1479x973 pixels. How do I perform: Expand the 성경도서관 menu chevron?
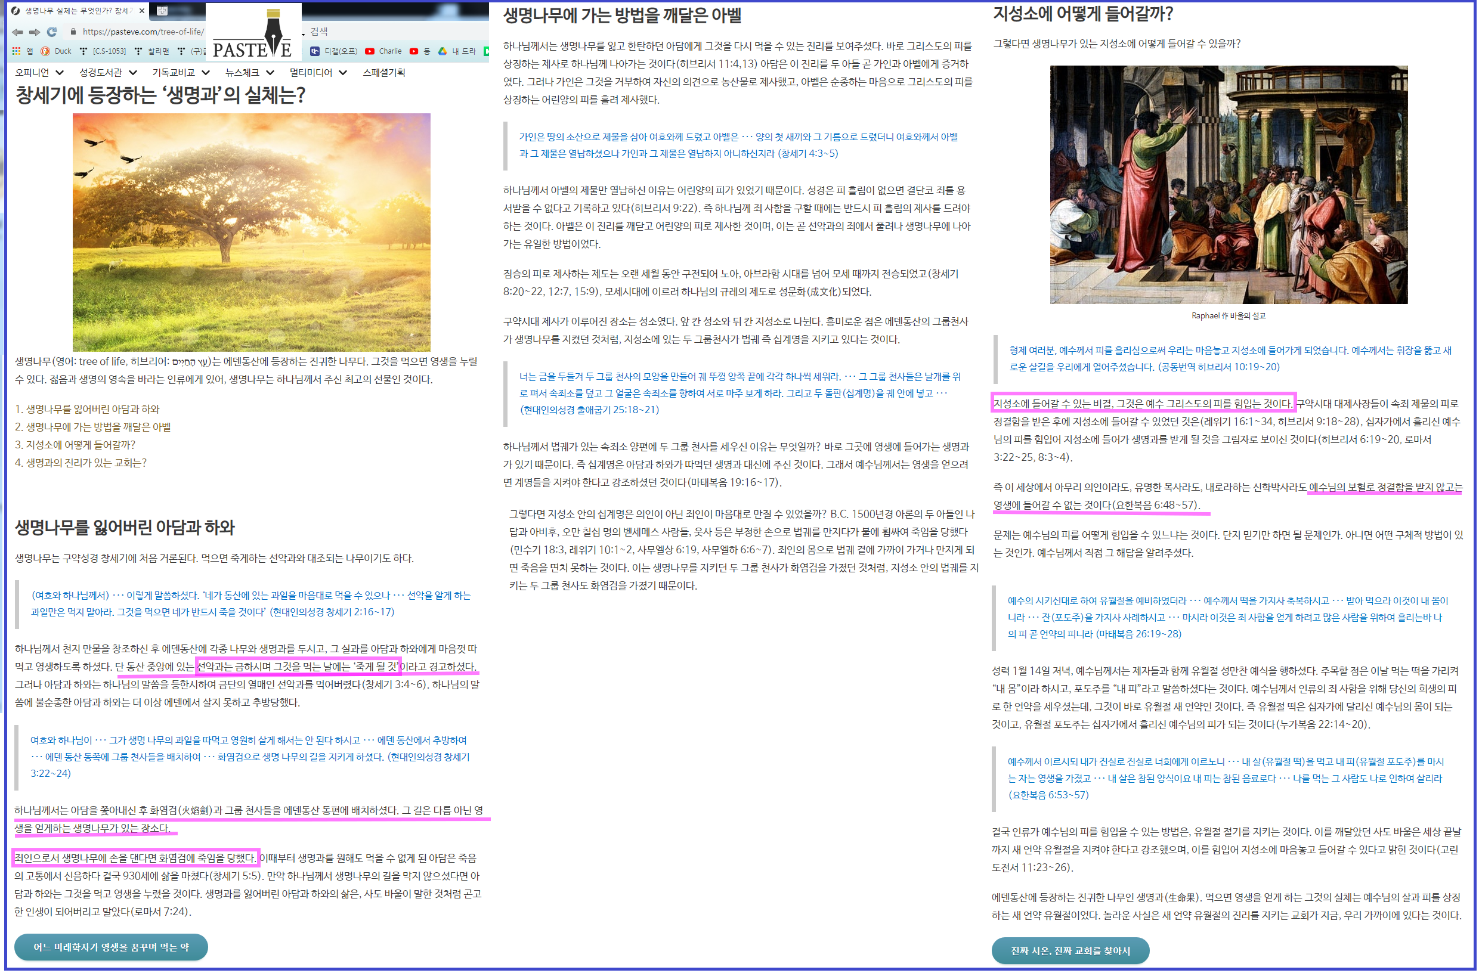[133, 73]
